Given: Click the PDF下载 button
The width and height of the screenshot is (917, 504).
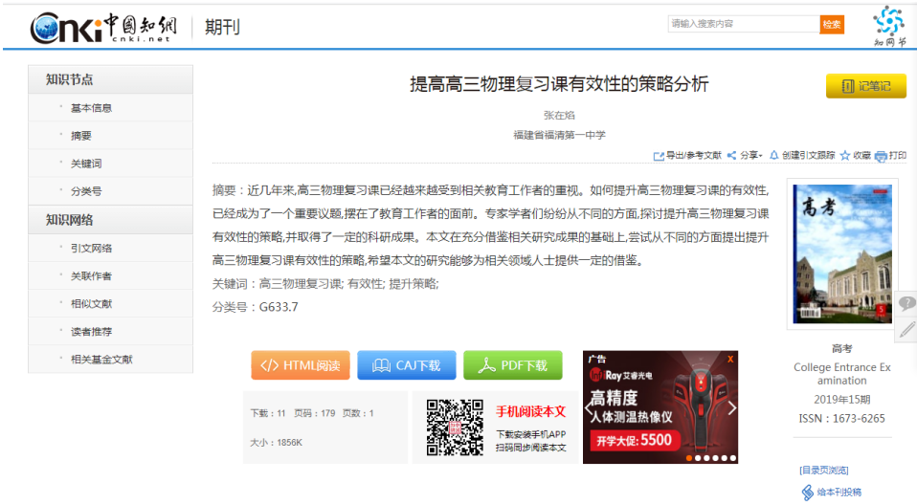Looking at the screenshot, I should point(513,365).
